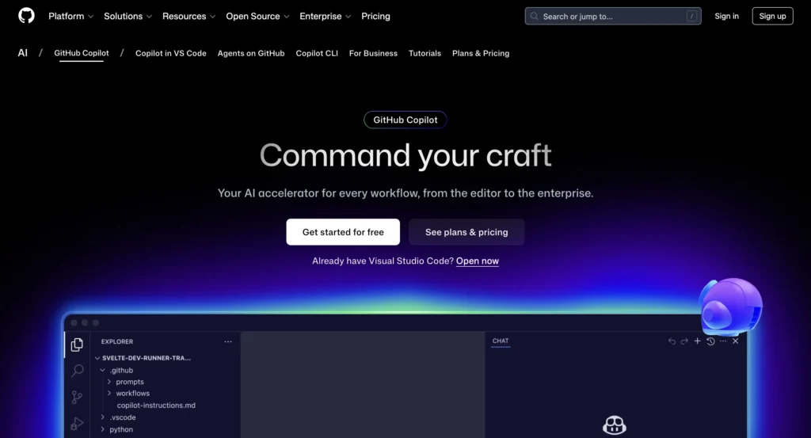
Task: Click Get started for free button
Action: click(x=343, y=232)
